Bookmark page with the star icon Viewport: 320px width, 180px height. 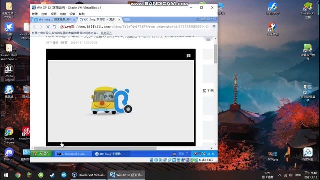(207, 27)
